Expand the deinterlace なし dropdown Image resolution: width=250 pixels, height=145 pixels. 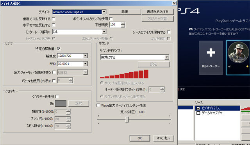pos(104,32)
